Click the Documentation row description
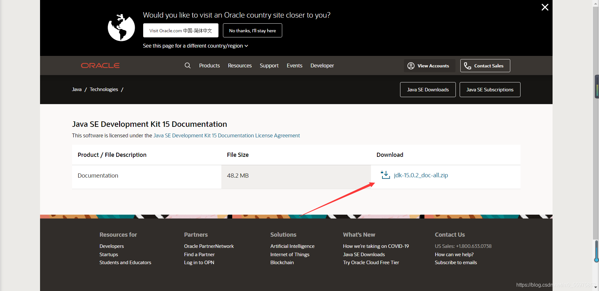Screen dimensions: 599x291 click(x=98, y=176)
